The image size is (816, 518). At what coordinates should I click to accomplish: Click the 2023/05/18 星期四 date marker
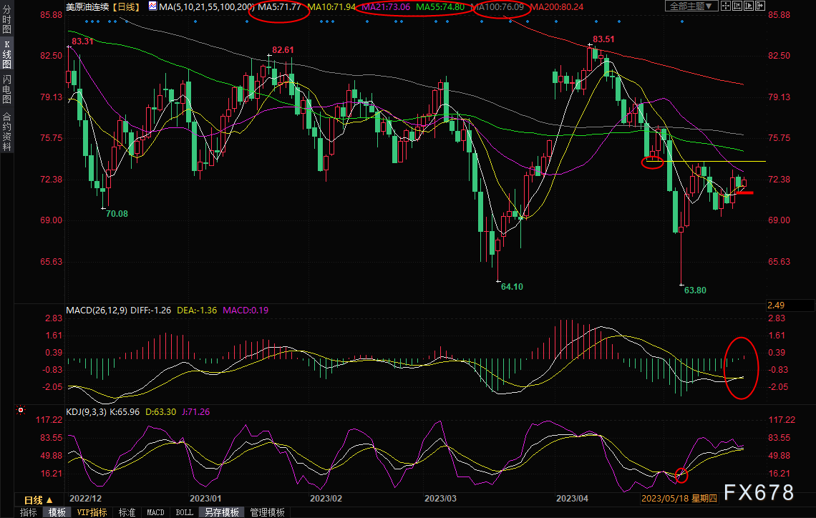[x=679, y=498]
